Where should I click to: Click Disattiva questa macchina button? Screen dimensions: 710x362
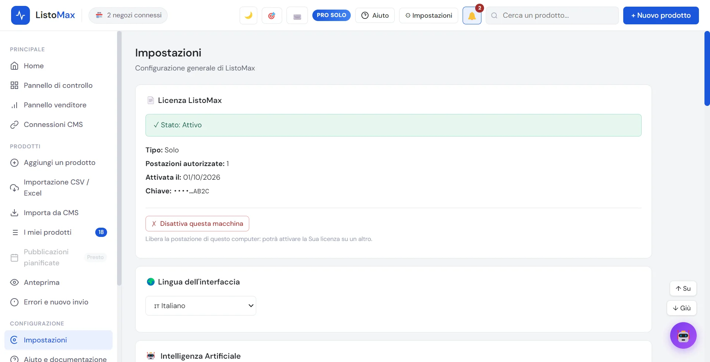point(197,224)
